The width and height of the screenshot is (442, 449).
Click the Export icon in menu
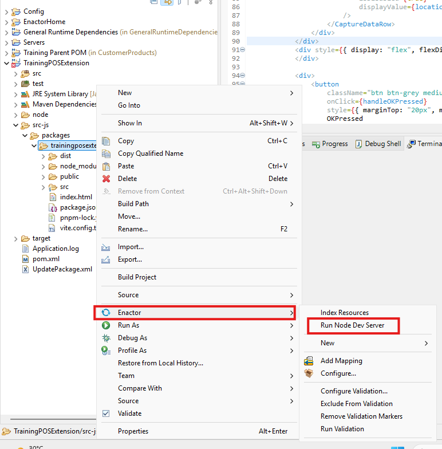[105, 260]
